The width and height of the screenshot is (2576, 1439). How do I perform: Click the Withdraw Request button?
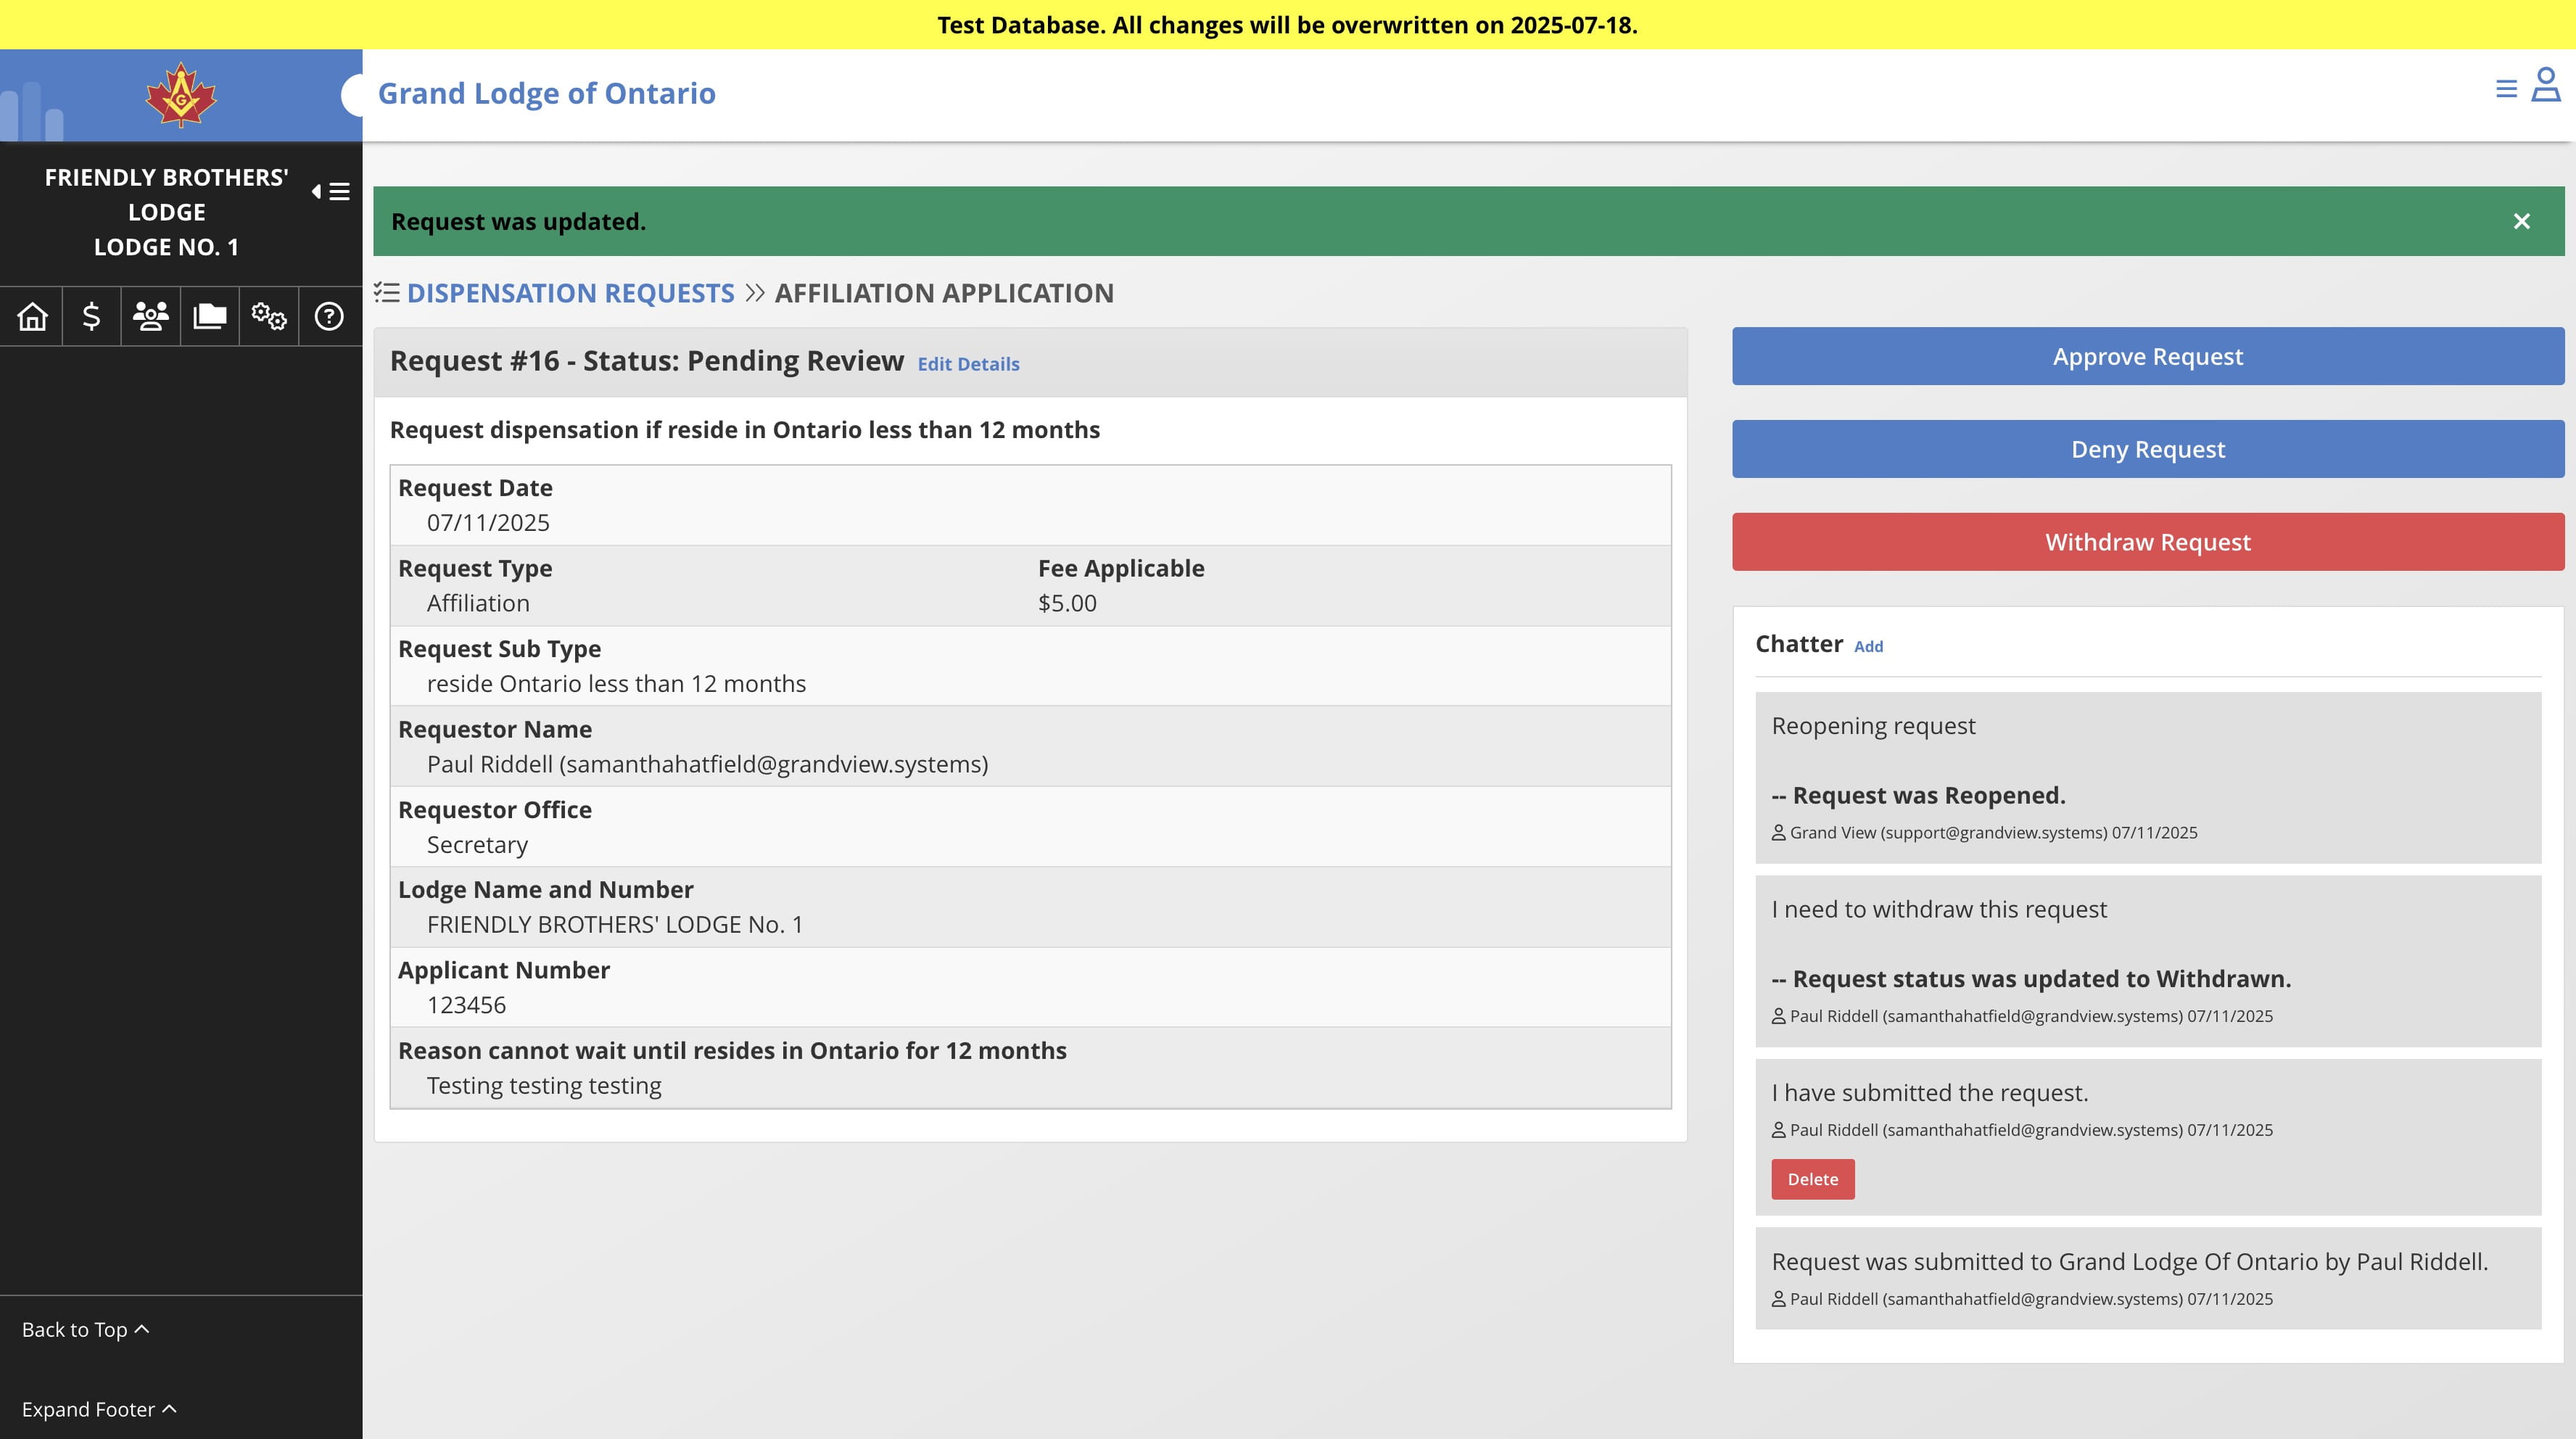point(2148,542)
